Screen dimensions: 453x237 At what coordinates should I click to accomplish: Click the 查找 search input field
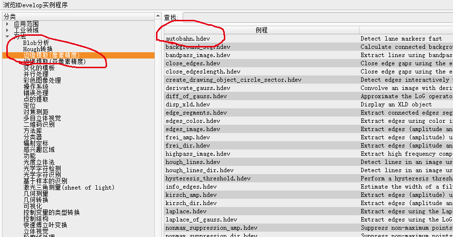(315, 17)
